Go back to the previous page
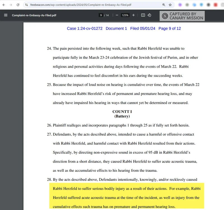This screenshot has width=224, height=210. (x=4, y=5)
